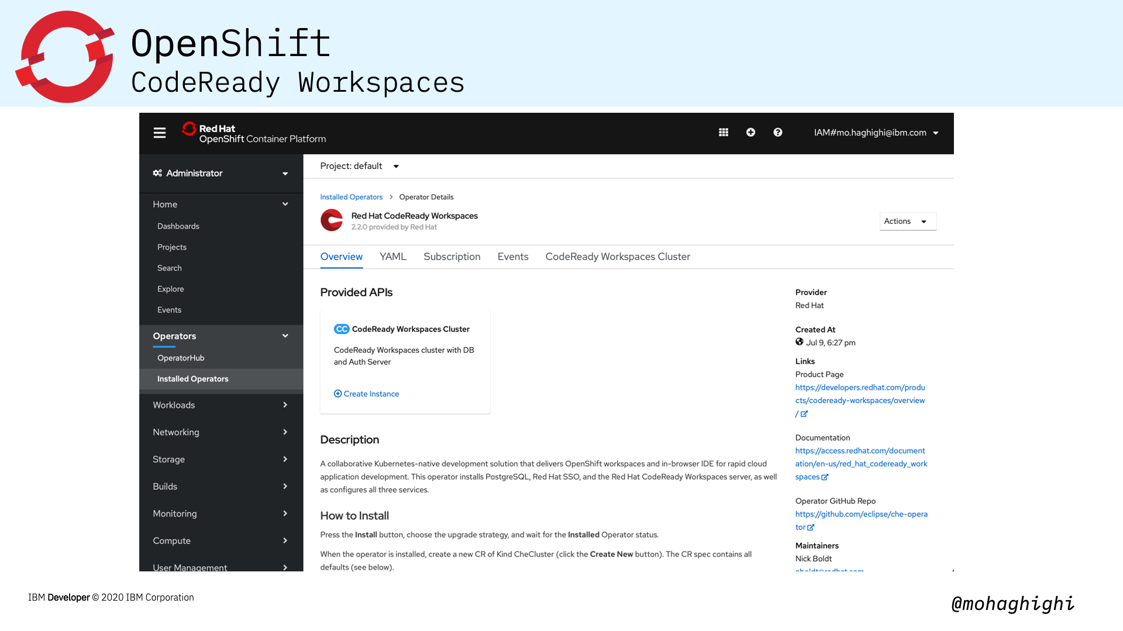
Task: Click the Red Hat CodeReady Workspaces operator logo
Action: 332,220
